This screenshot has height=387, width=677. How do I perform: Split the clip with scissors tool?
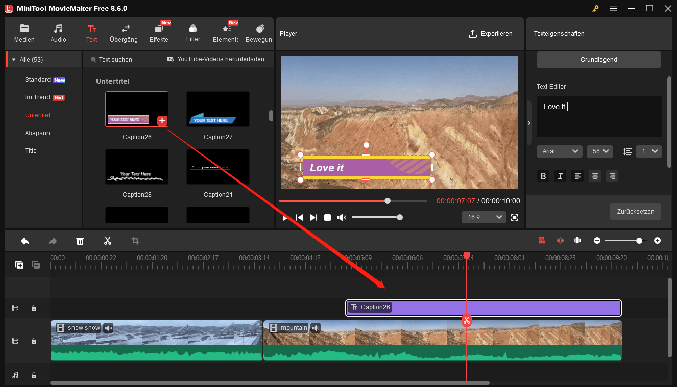click(108, 240)
